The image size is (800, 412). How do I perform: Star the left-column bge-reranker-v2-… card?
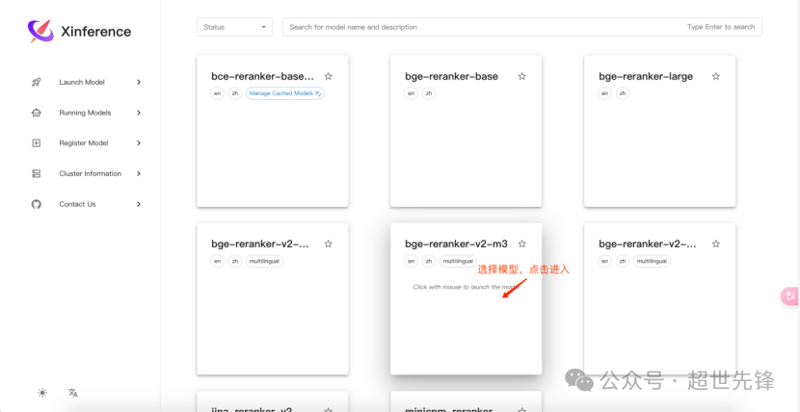[x=328, y=244]
